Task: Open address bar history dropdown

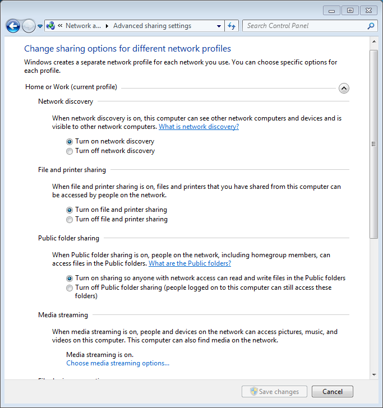Action: [x=219, y=26]
